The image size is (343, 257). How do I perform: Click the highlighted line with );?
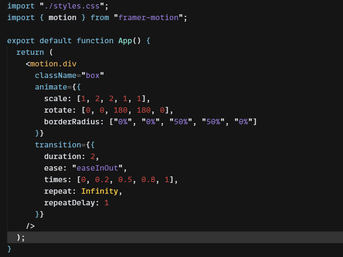[175, 237]
